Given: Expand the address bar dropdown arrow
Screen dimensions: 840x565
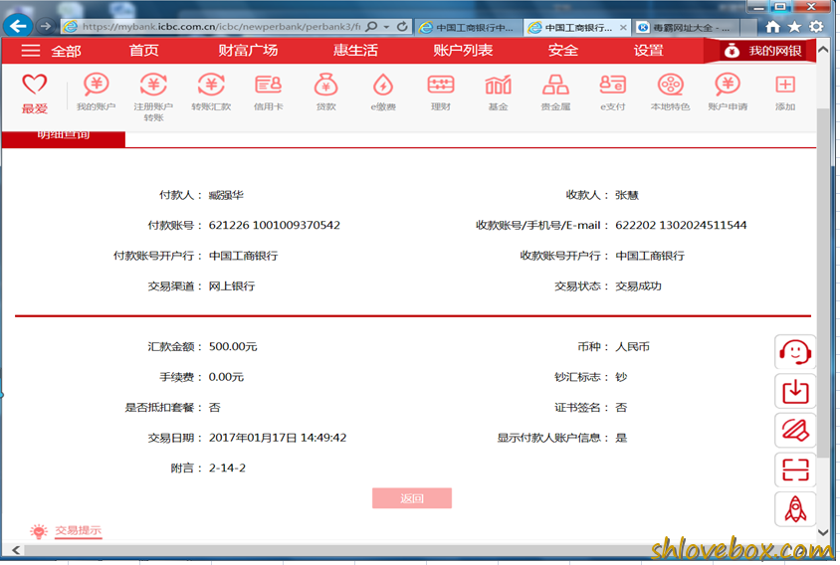Looking at the screenshot, I should (386, 27).
